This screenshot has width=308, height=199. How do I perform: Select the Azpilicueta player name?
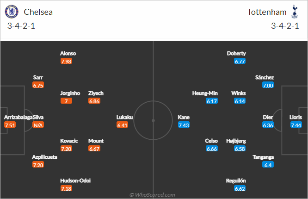44,157
